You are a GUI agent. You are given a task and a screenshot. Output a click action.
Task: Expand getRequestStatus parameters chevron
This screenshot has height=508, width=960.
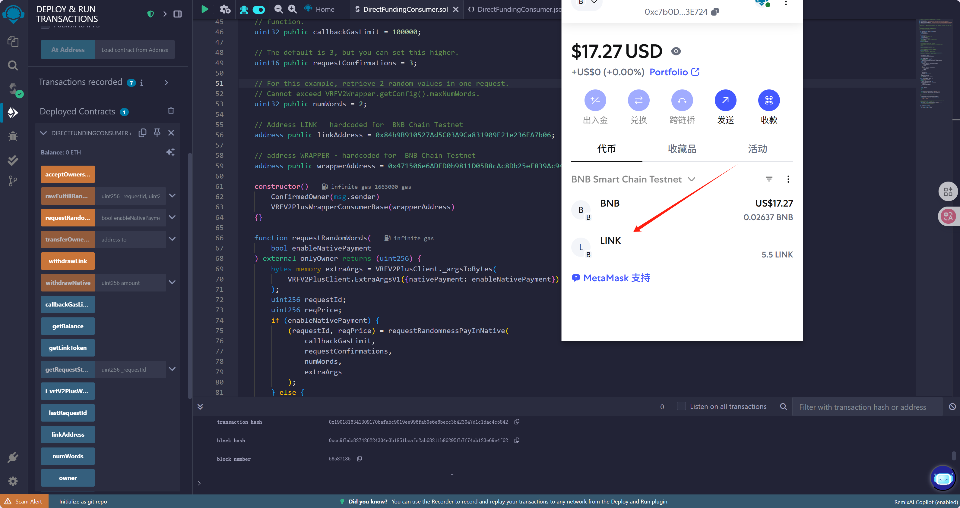(172, 369)
